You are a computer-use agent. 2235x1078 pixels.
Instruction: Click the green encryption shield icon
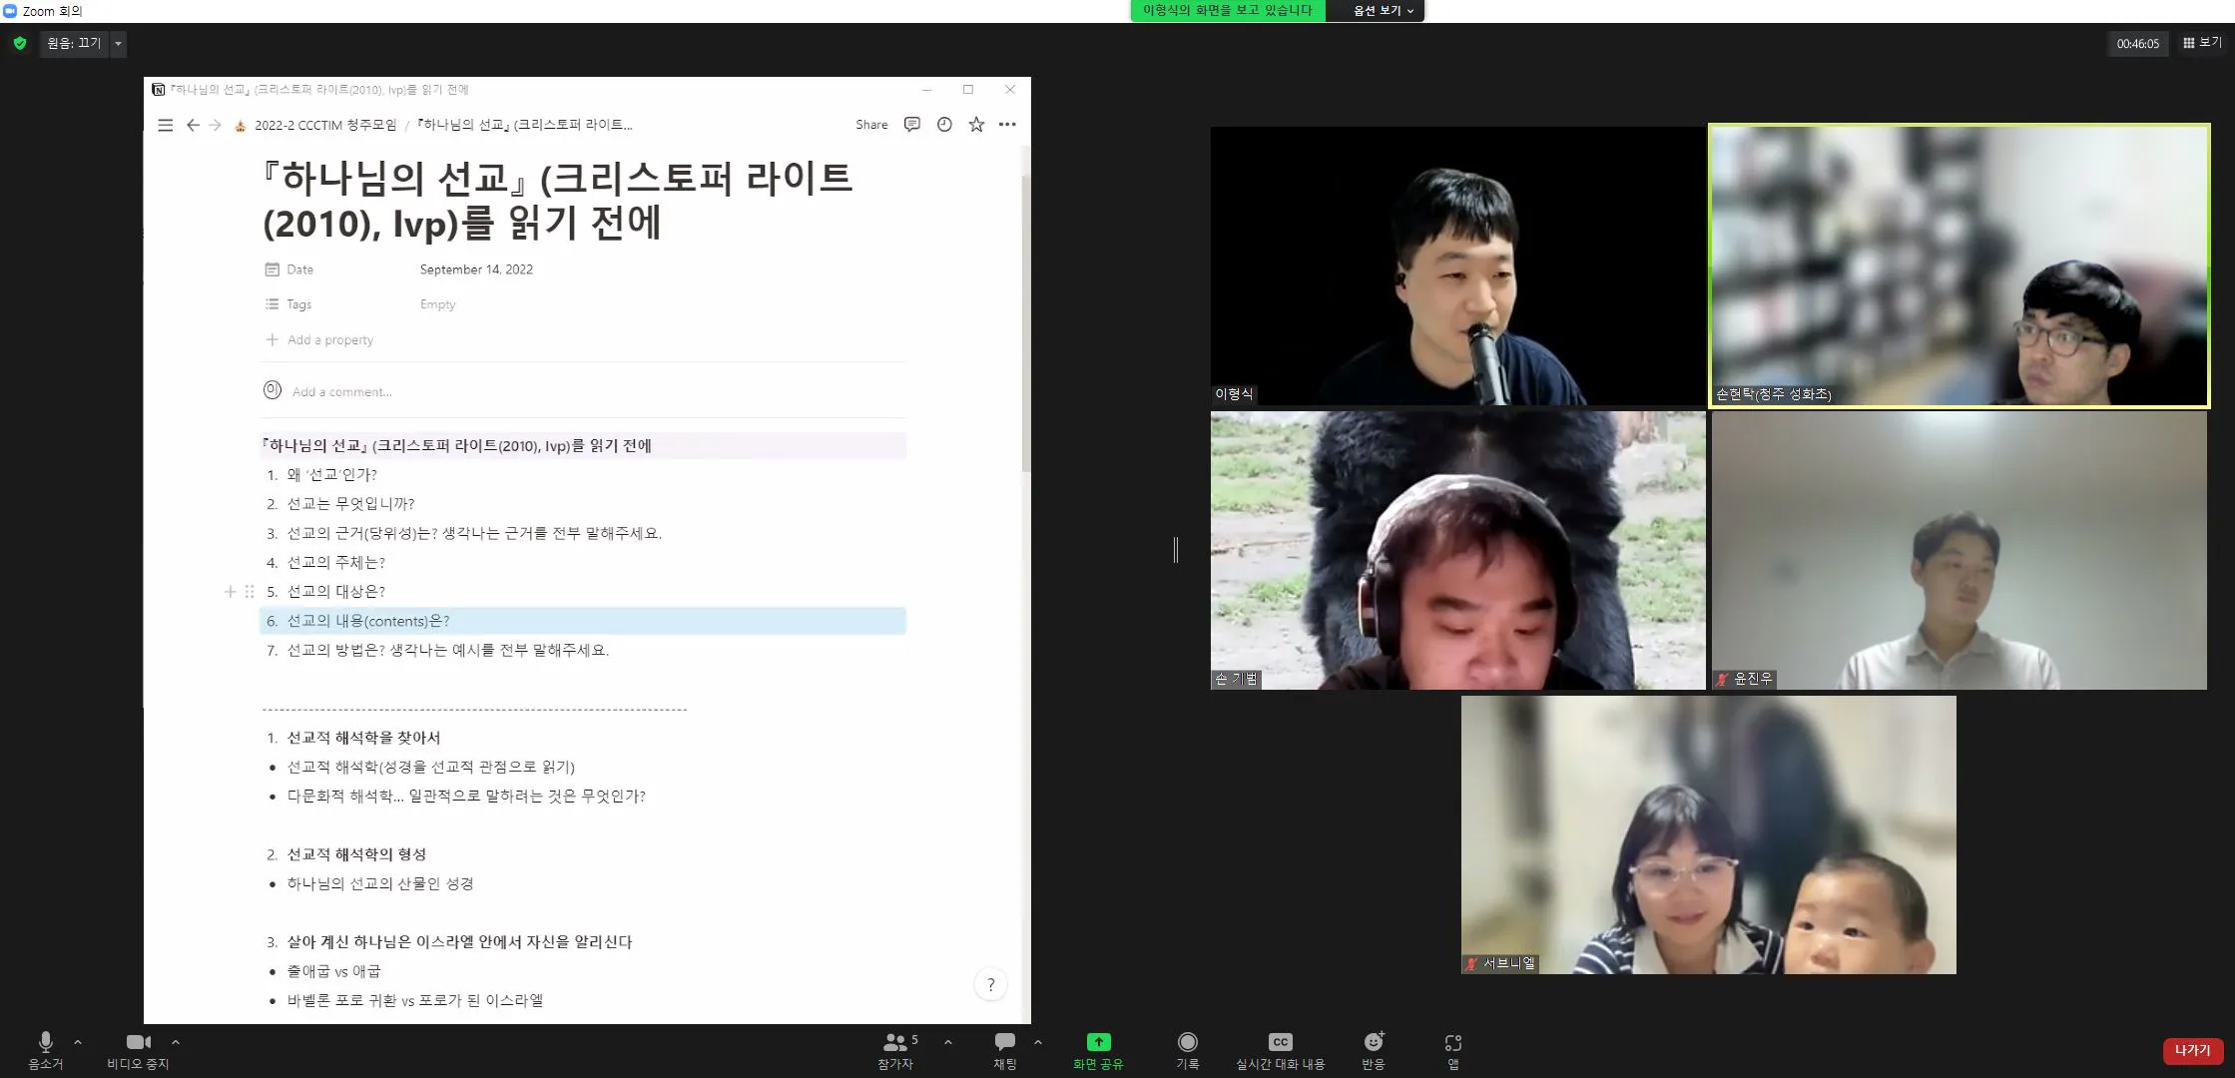pyautogui.click(x=20, y=43)
